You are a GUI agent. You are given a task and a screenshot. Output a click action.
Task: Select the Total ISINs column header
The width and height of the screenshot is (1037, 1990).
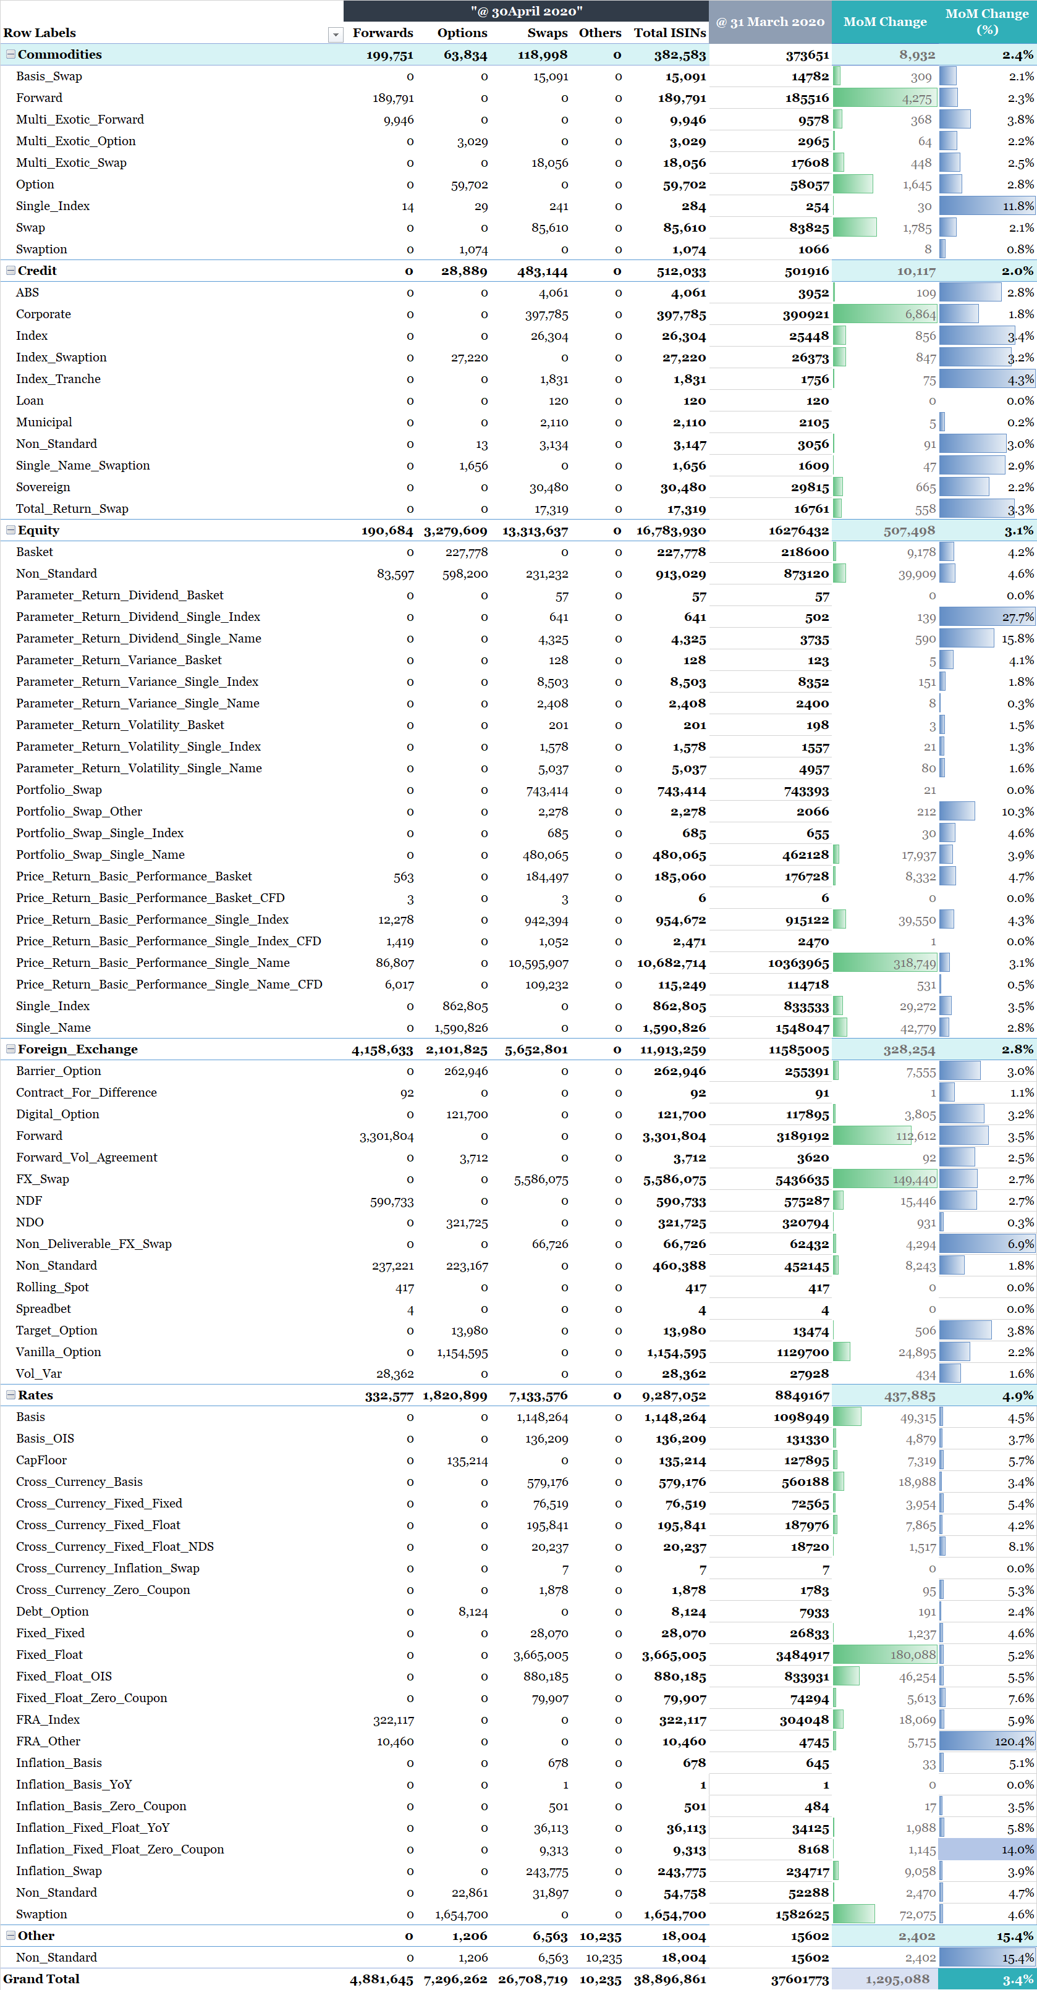pos(669,33)
